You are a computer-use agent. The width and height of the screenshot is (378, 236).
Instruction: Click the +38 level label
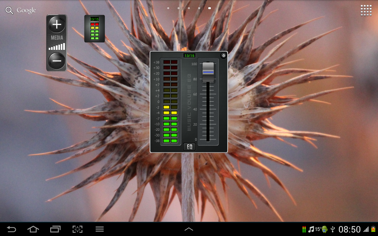[x=156, y=62]
